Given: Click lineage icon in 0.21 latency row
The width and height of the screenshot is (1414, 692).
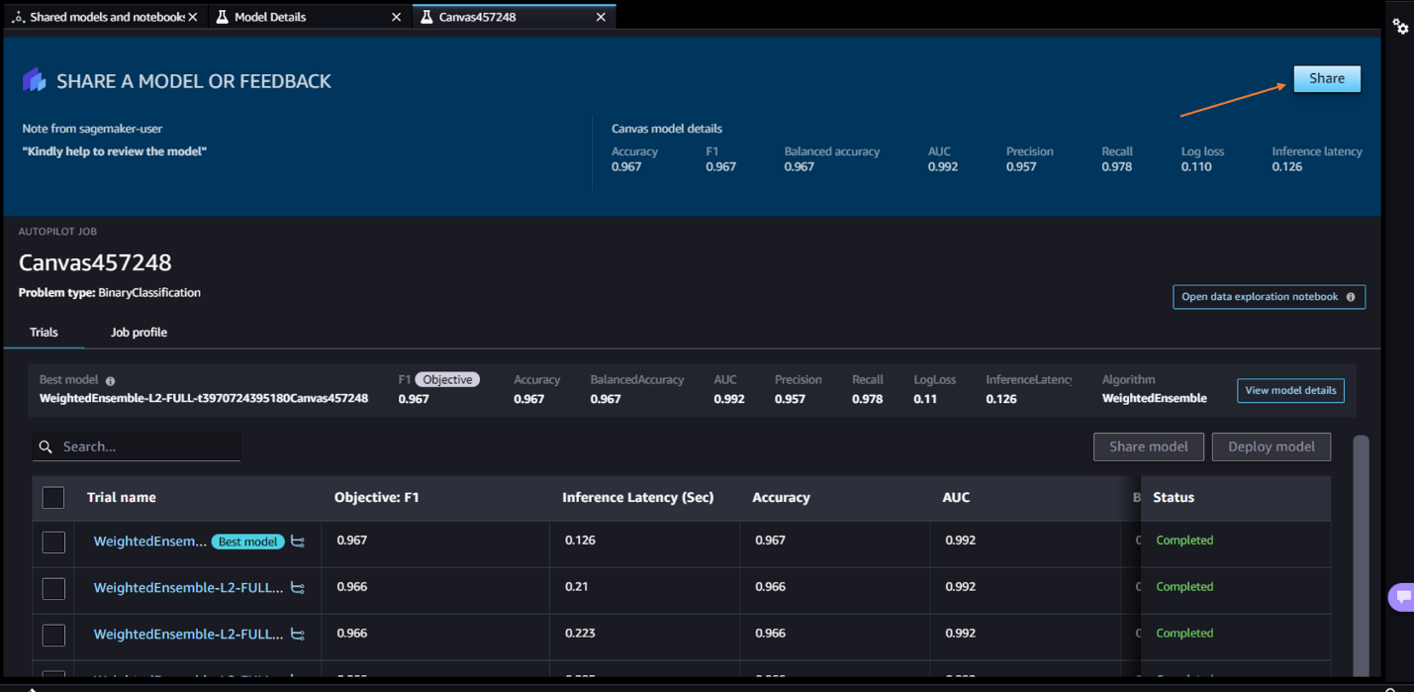Looking at the screenshot, I should pyautogui.click(x=298, y=588).
